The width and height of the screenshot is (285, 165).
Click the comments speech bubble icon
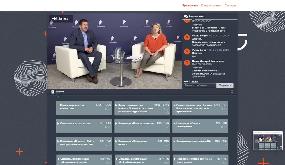(x=186, y=16)
